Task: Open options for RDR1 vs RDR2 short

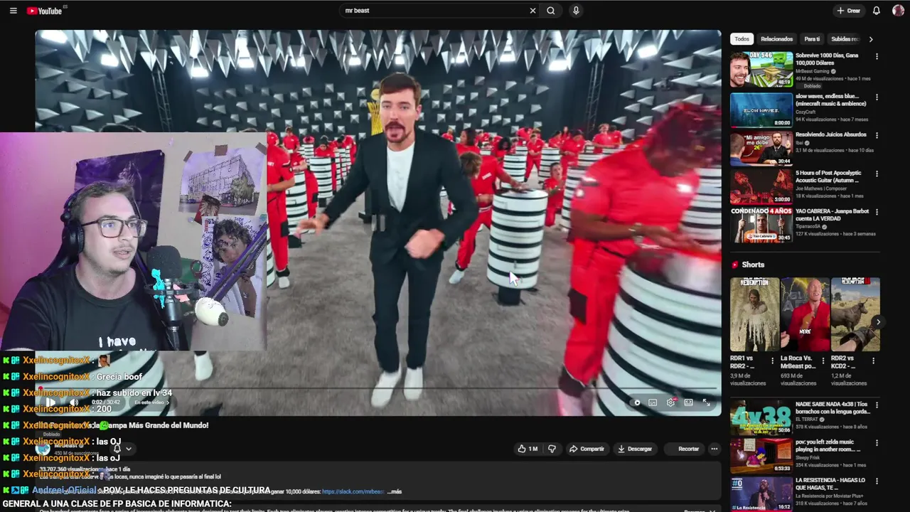Action: (x=773, y=361)
